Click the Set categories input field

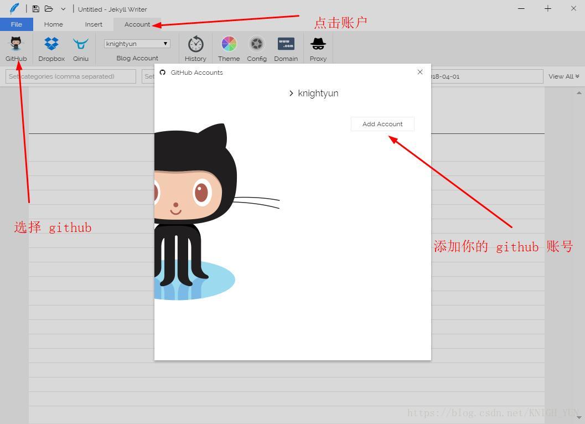coord(71,76)
